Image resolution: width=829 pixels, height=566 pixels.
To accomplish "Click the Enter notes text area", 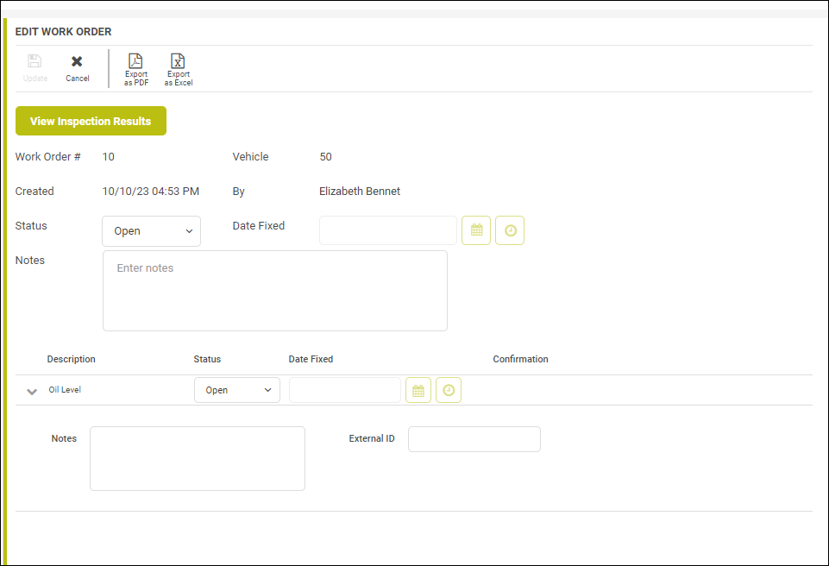I will point(275,291).
